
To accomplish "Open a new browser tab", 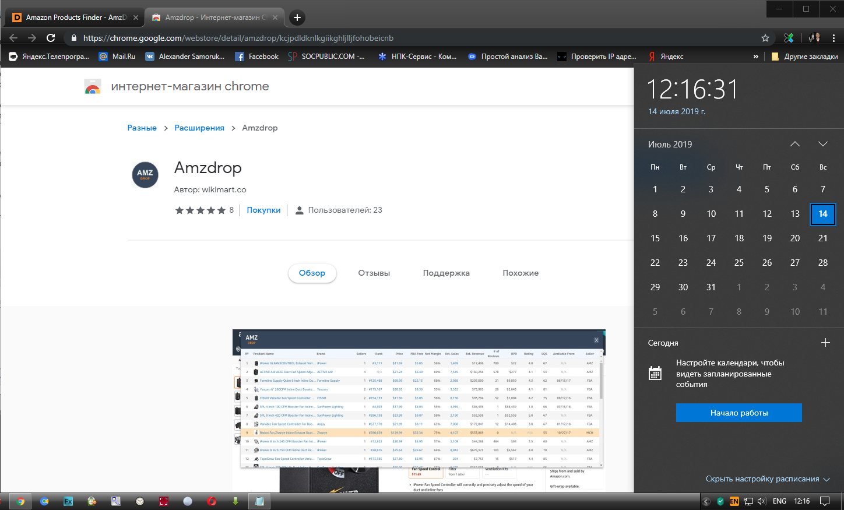I will point(297,17).
